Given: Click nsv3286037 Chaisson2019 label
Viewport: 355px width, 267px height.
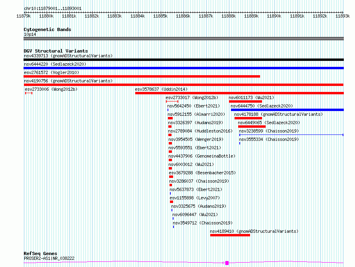Looking at the screenshot, I should tap(199, 181).
